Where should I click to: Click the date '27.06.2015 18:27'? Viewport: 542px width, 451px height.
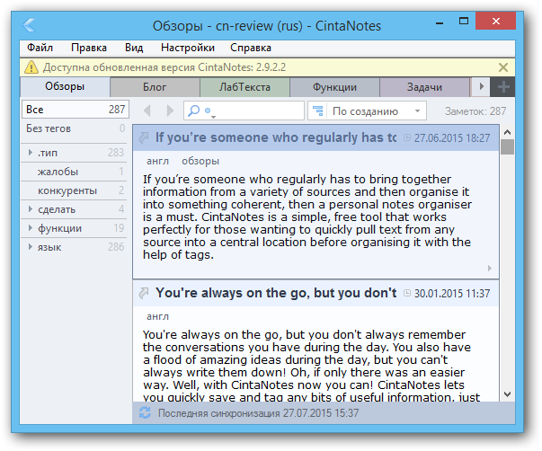[x=452, y=137]
